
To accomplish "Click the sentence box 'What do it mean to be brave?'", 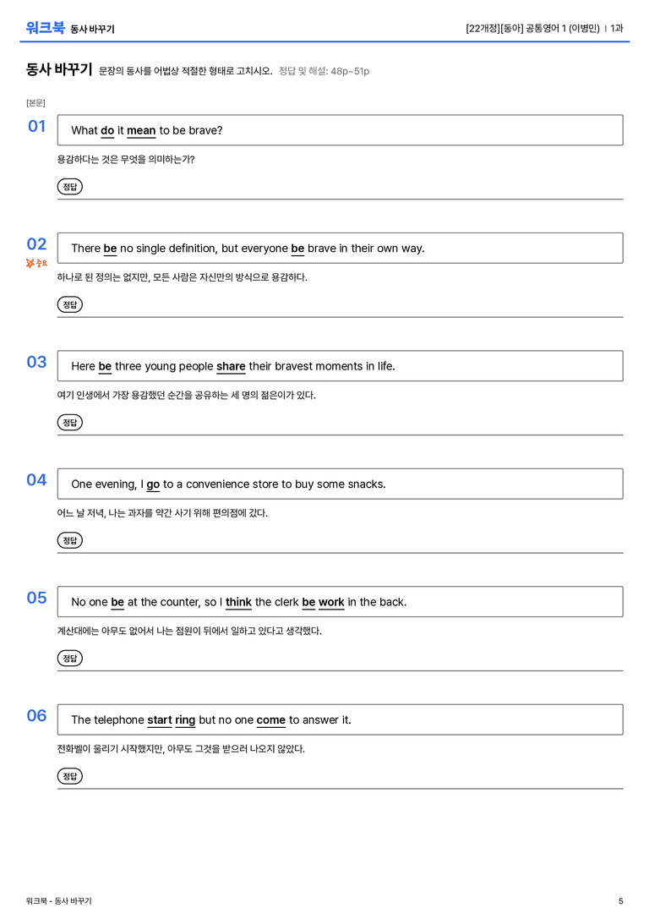I will coord(340,130).
